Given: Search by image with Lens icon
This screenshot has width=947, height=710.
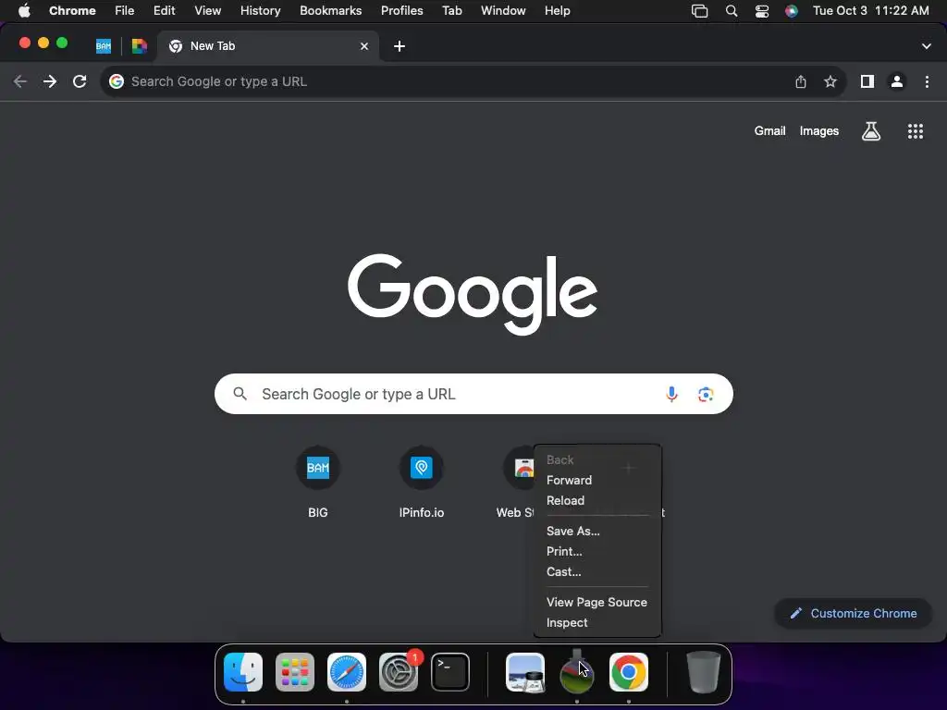Looking at the screenshot, I should (x=706, y=394).
